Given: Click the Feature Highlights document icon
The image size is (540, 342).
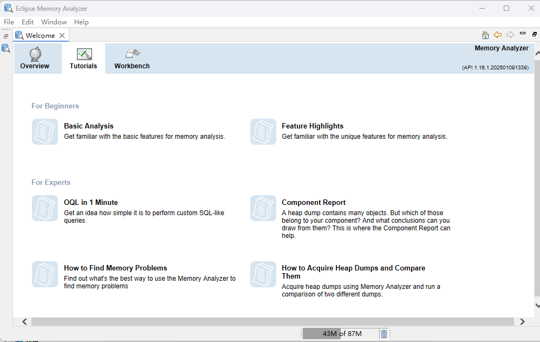Looking at the screenshot, I should point(263,132).
